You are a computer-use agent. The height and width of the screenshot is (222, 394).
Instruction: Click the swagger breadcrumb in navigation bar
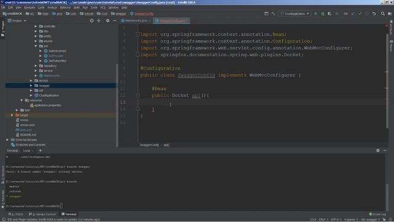(x=119, y=14)
